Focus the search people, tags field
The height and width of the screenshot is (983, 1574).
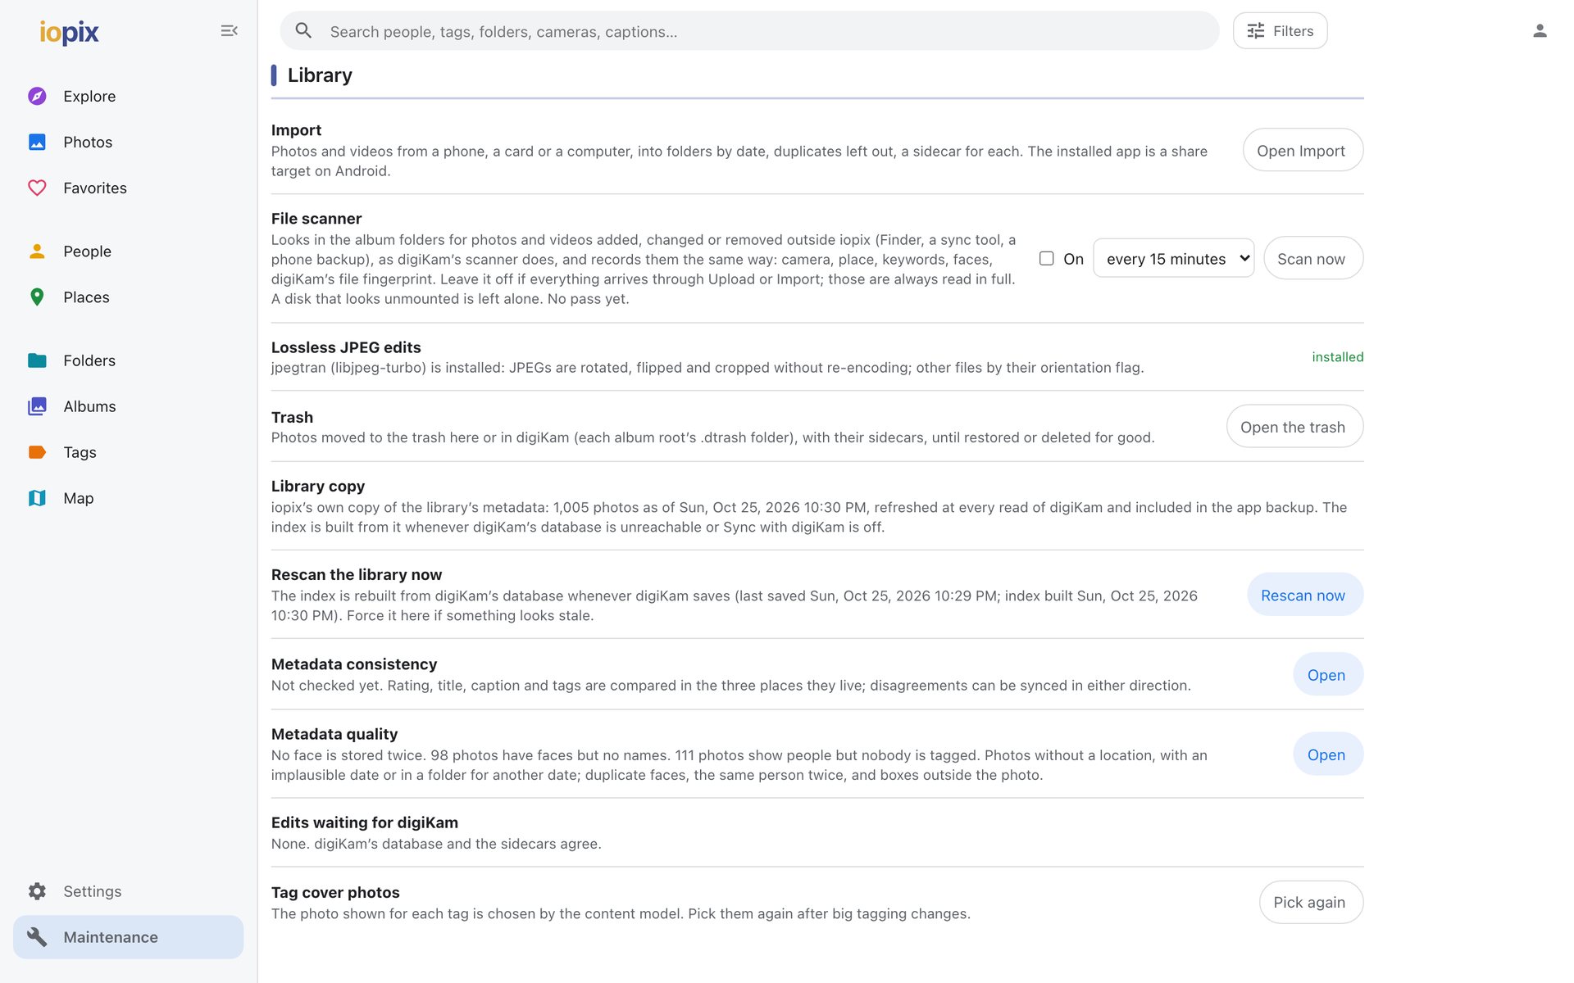point(749,30)
